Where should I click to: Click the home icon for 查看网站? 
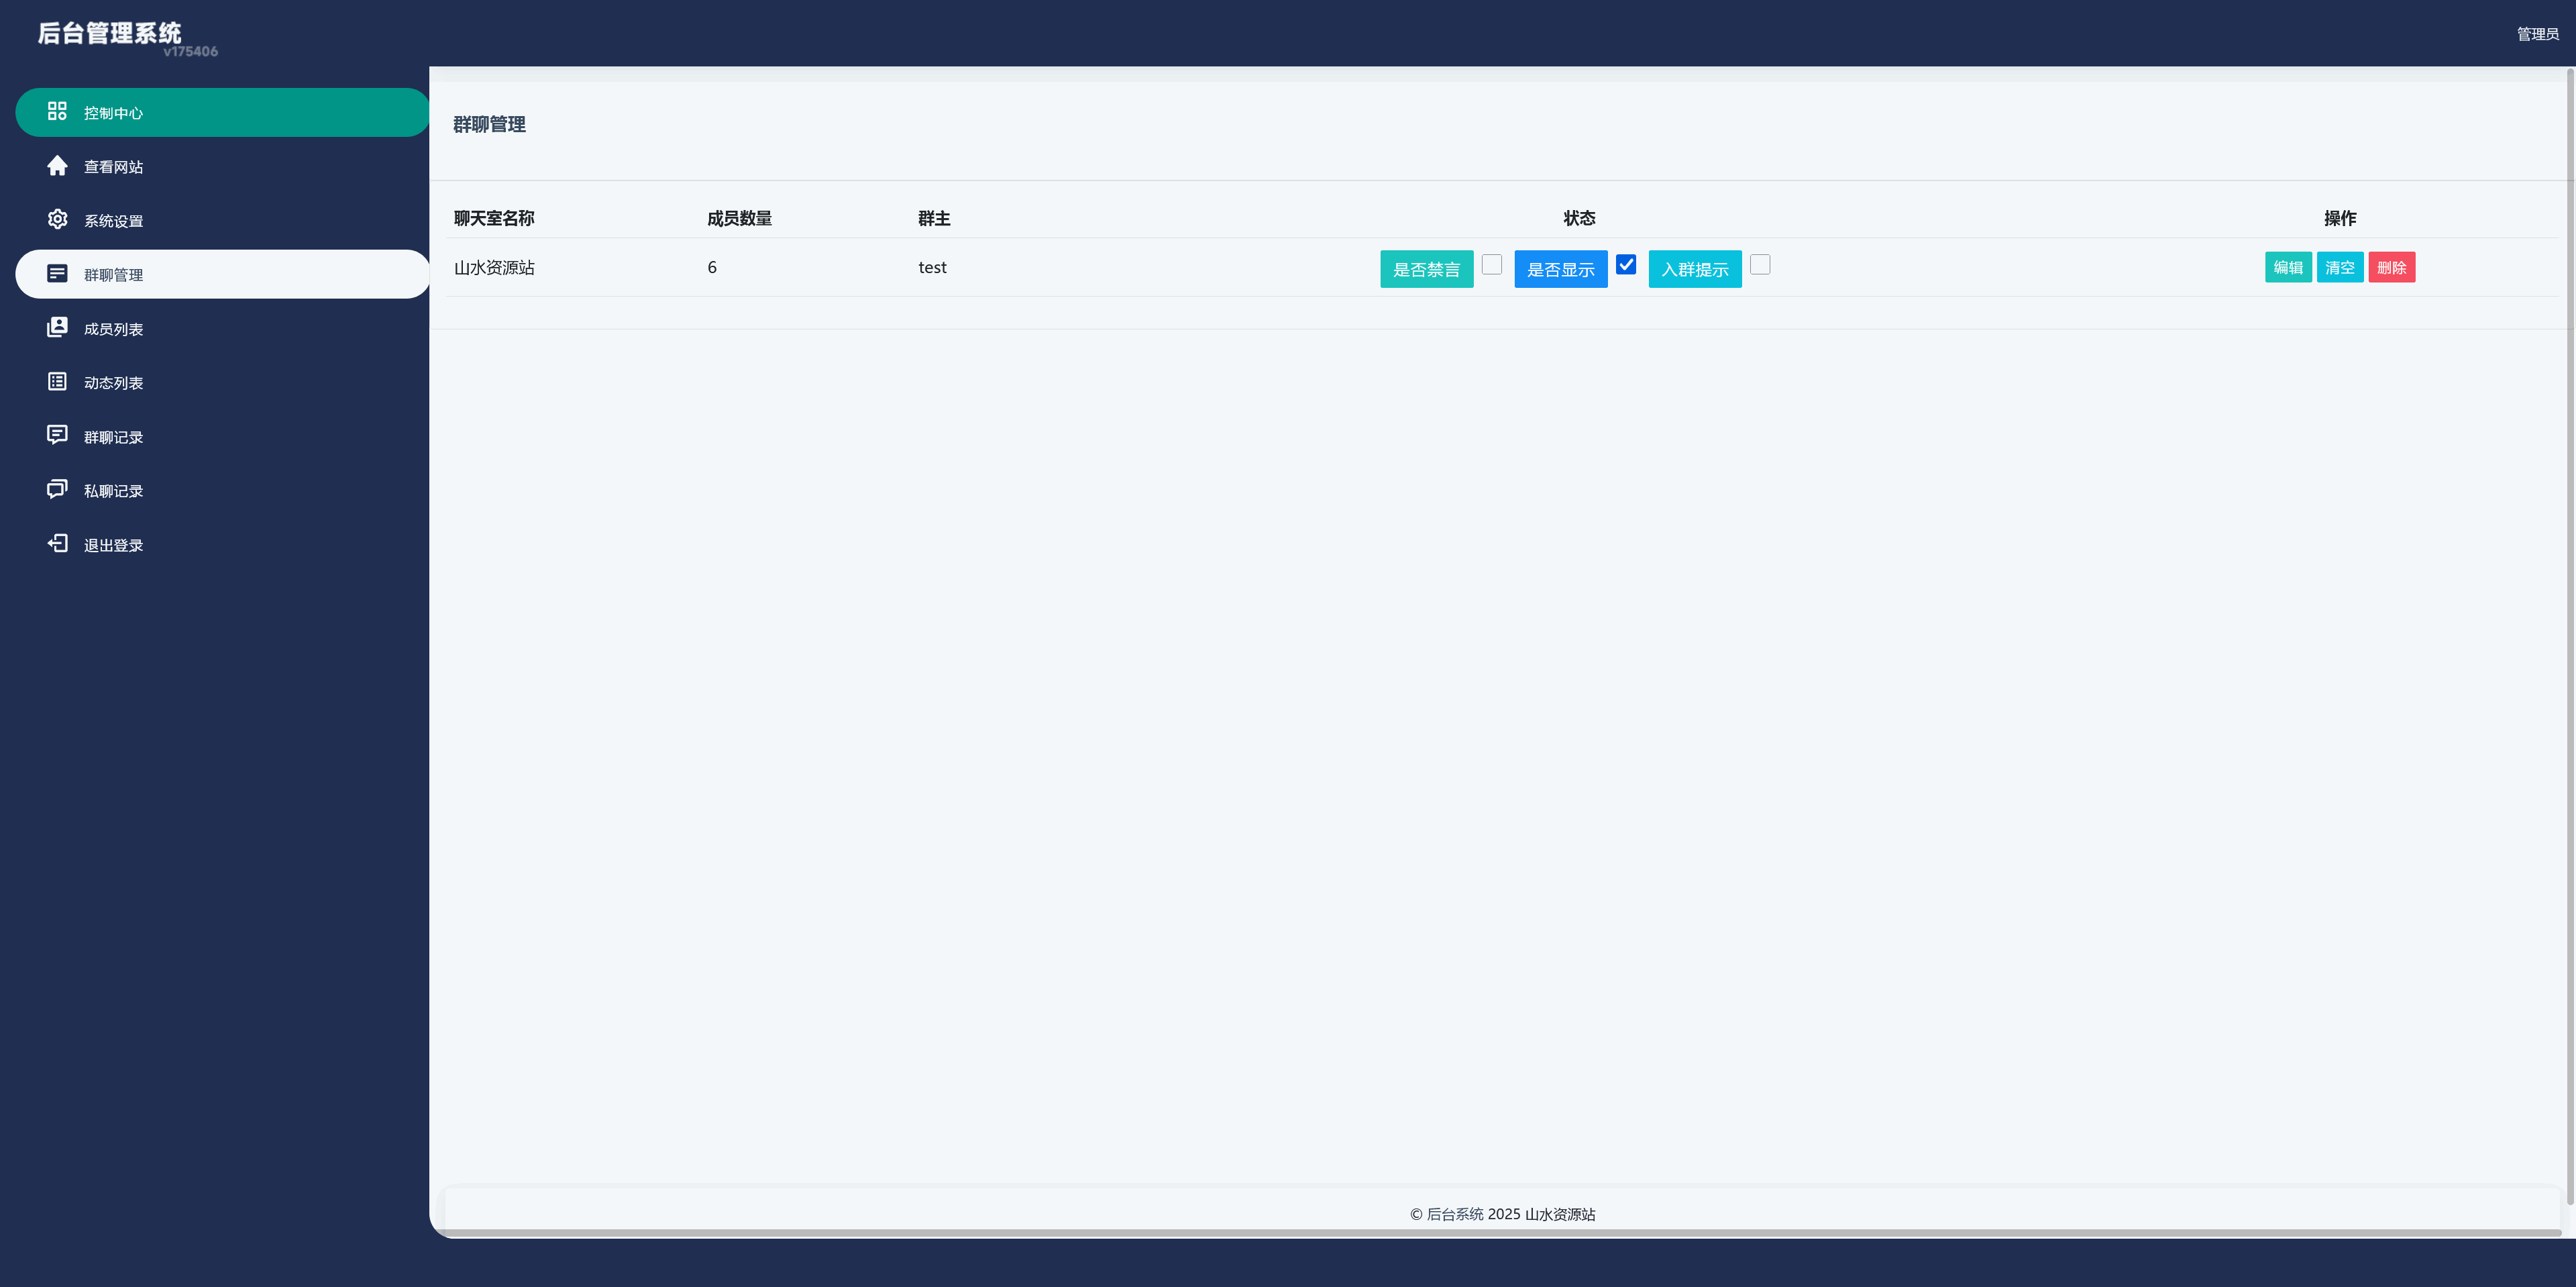(x=57, y=165)
